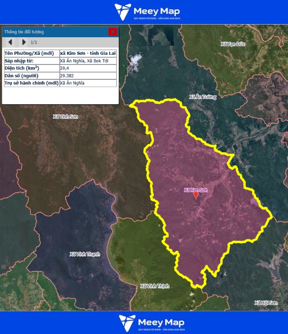Click the Xã Ân Tường label on map
This screenshot has height=334, width=288.
pyautogui.click(x=203, y=97)
